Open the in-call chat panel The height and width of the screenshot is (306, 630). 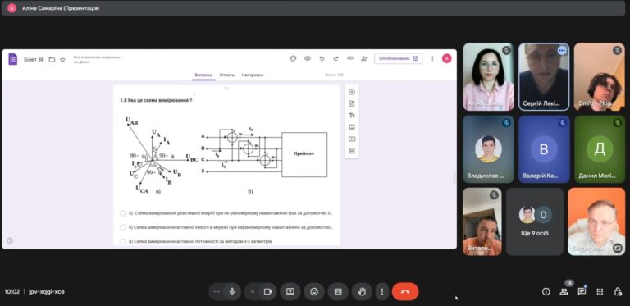(582, 292)
